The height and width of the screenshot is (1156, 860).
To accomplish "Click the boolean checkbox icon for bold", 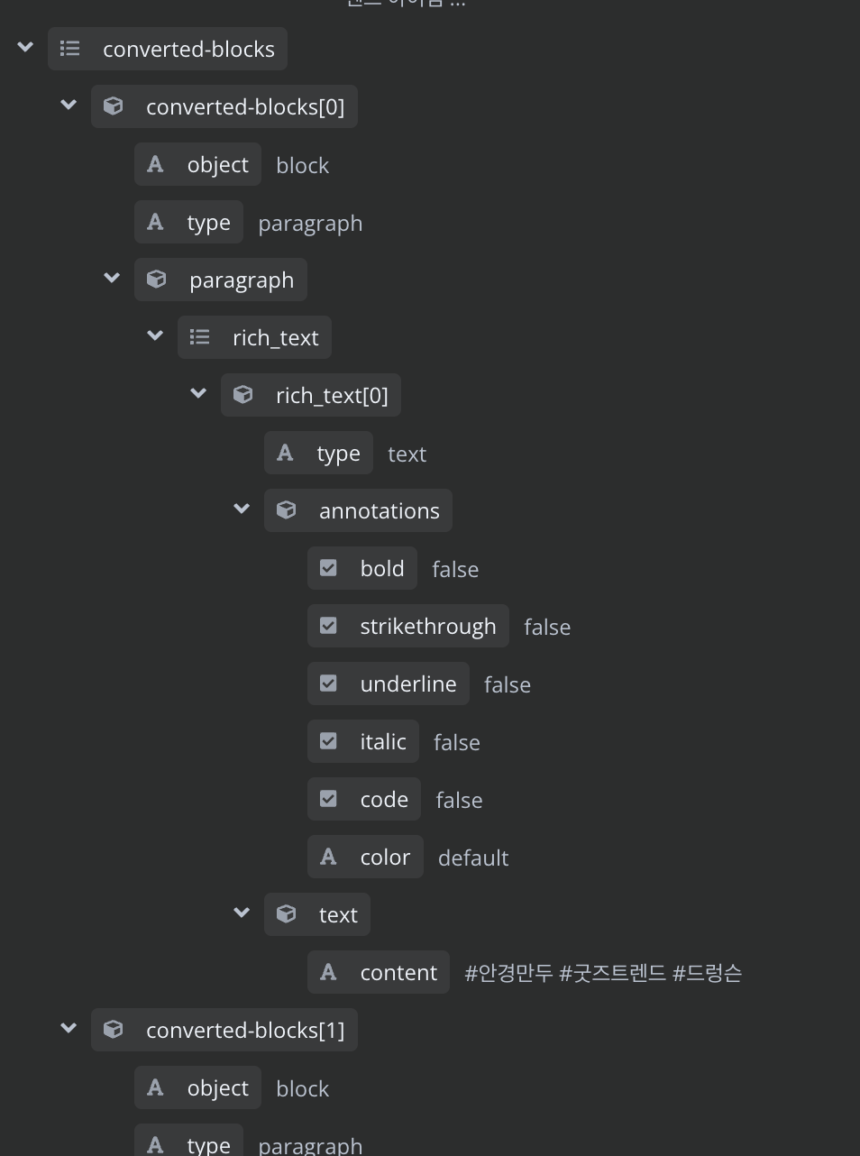I will pyautogui.click(x=329, y=568).
